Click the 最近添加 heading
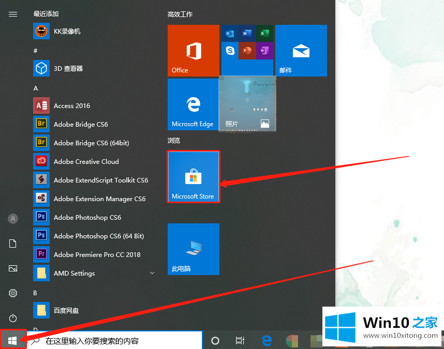 tap(46, 14)
